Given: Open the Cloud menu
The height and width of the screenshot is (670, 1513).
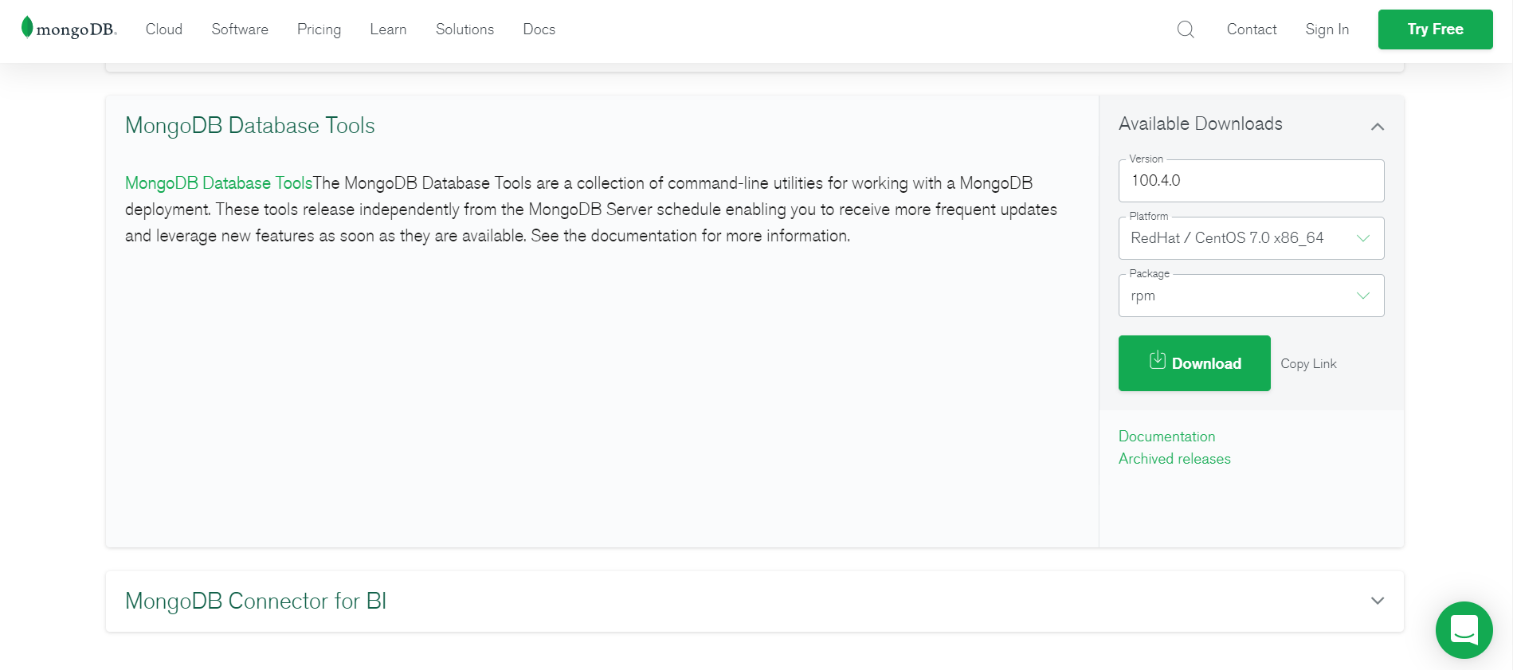Looking at the screenshot, I should tap(164, 29).
